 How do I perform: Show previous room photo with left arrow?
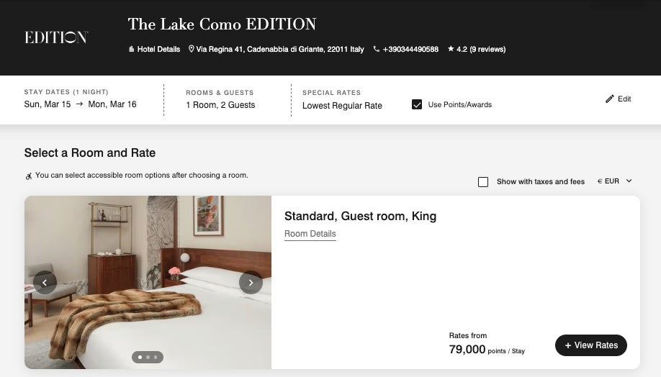tap(45, 283)
